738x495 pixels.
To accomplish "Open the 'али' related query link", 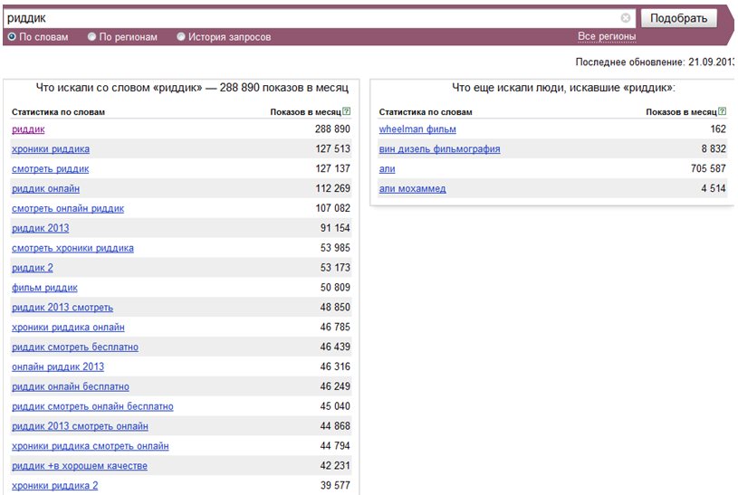I will tap(387, 169).
